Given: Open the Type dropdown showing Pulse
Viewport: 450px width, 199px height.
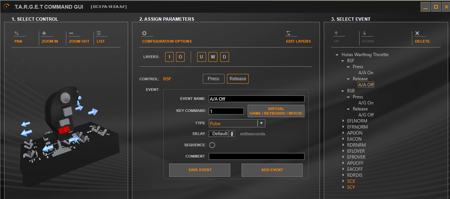Looking at the screenshot, I should pos(237,123).
